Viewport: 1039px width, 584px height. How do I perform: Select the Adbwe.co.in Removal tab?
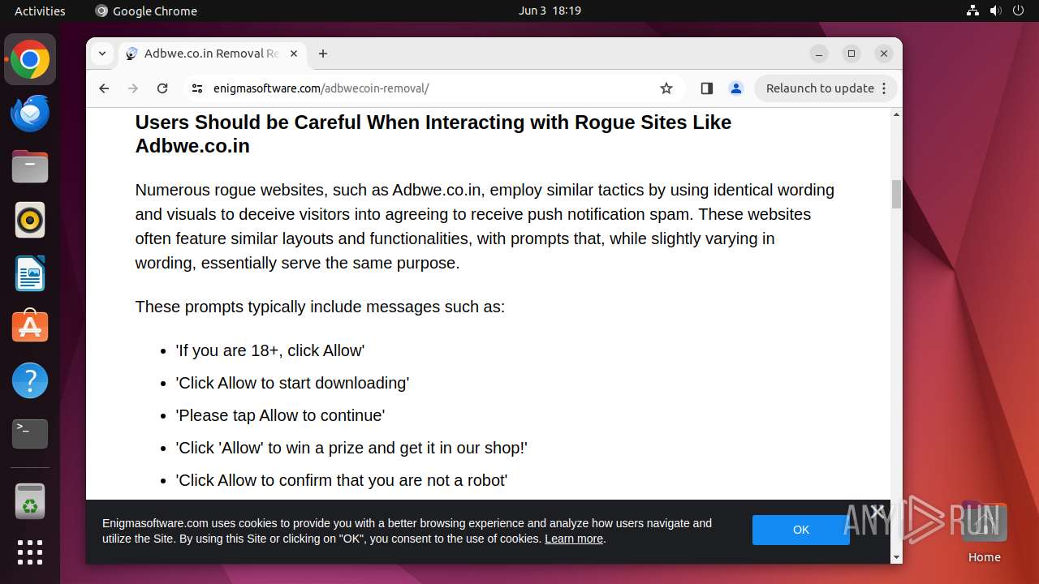213,54
